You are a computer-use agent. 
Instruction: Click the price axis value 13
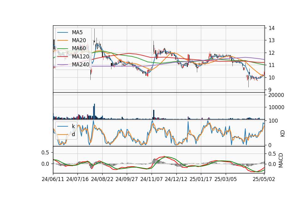click(x=272, y=40)
